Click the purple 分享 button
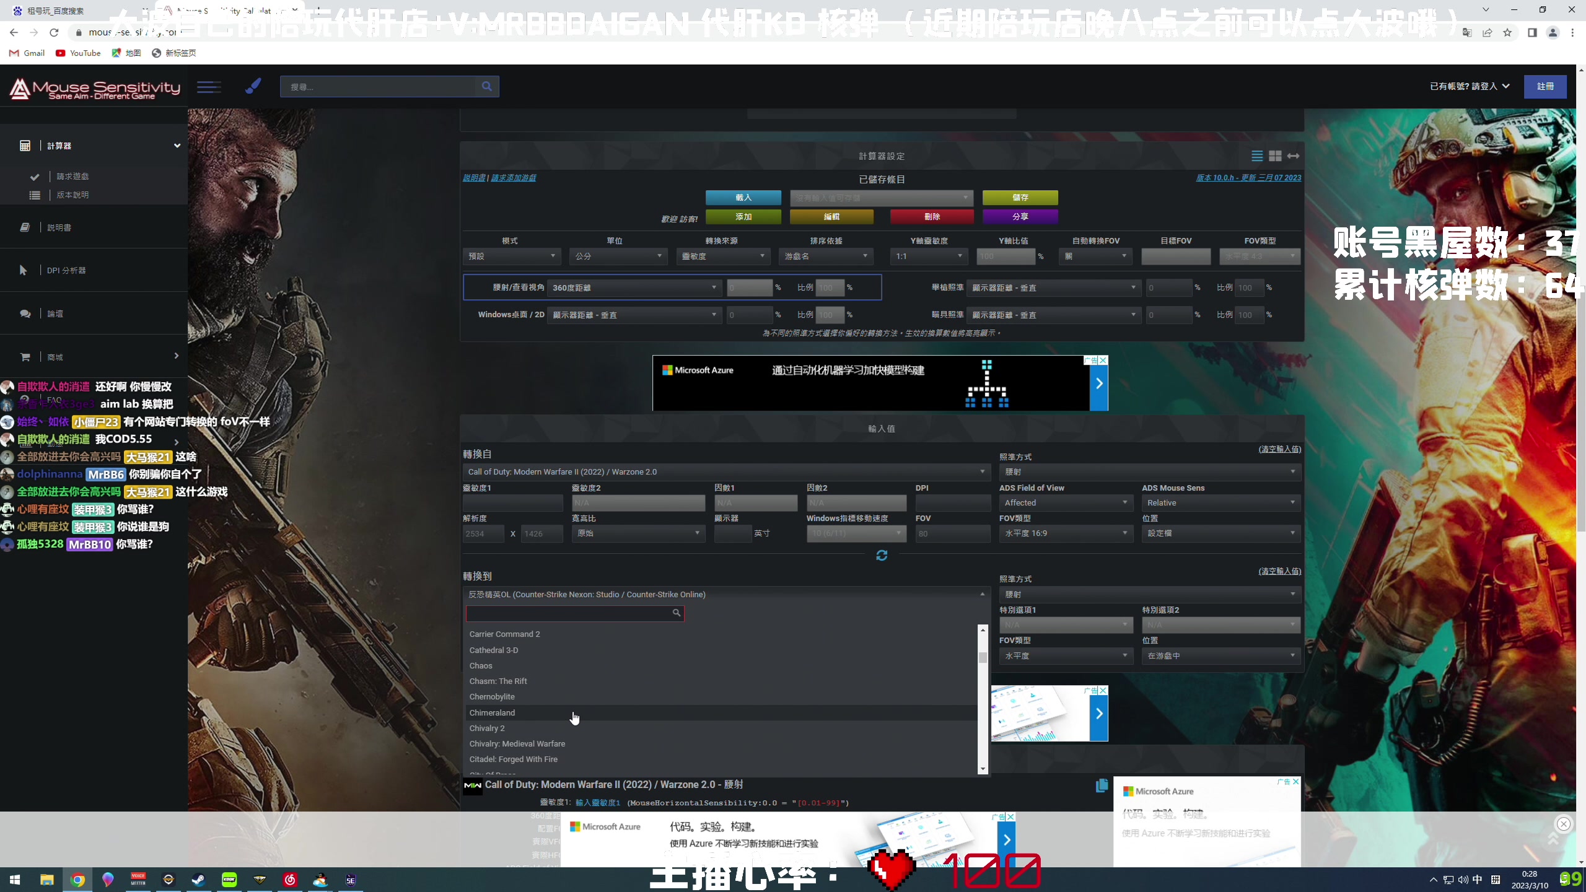1586x892 pixels. [x=1020, y=217]
